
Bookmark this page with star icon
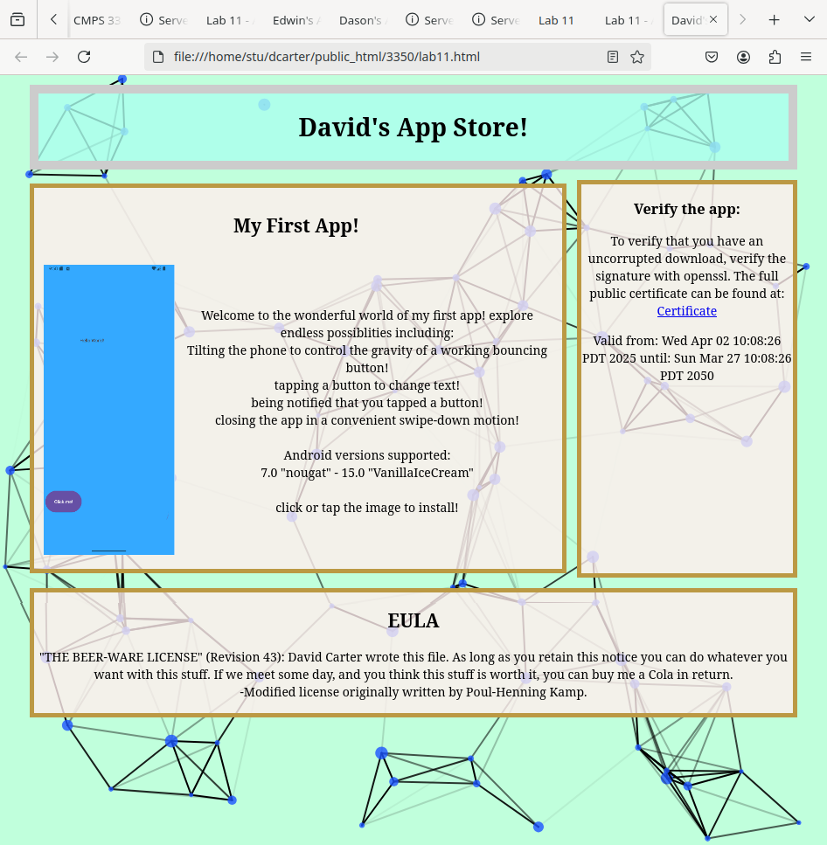[637, 57]
